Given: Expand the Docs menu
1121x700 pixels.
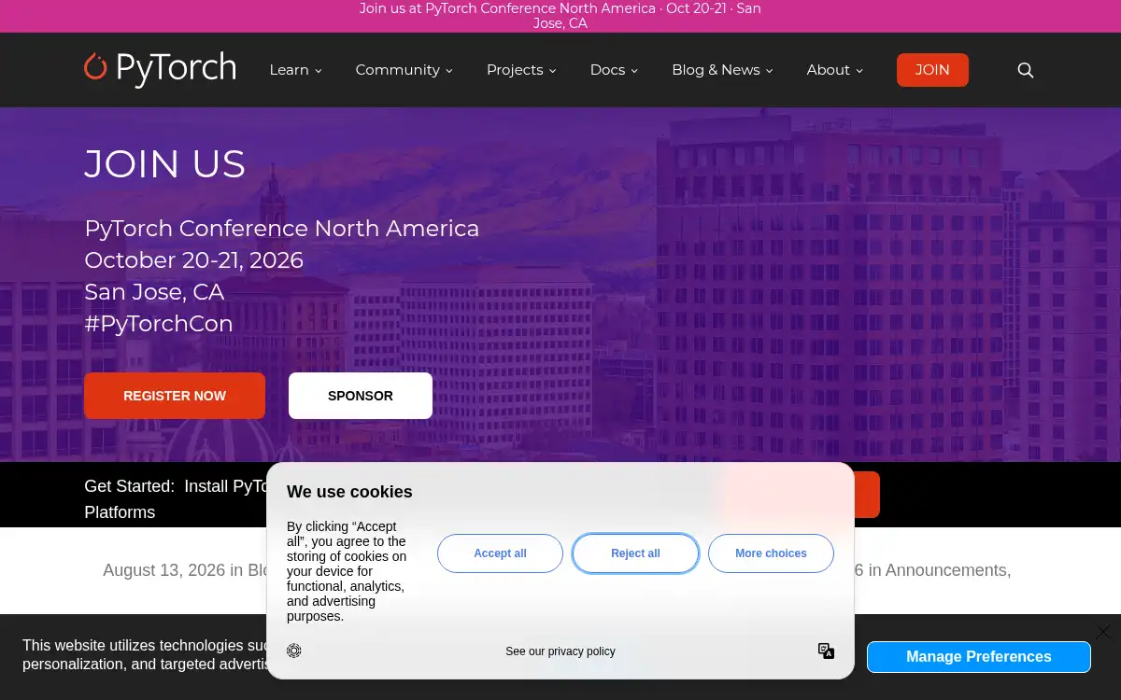Looking at the screenshot, I should tap(614, 70).
